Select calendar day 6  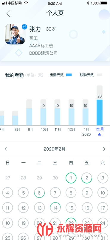tap(39, 193)
